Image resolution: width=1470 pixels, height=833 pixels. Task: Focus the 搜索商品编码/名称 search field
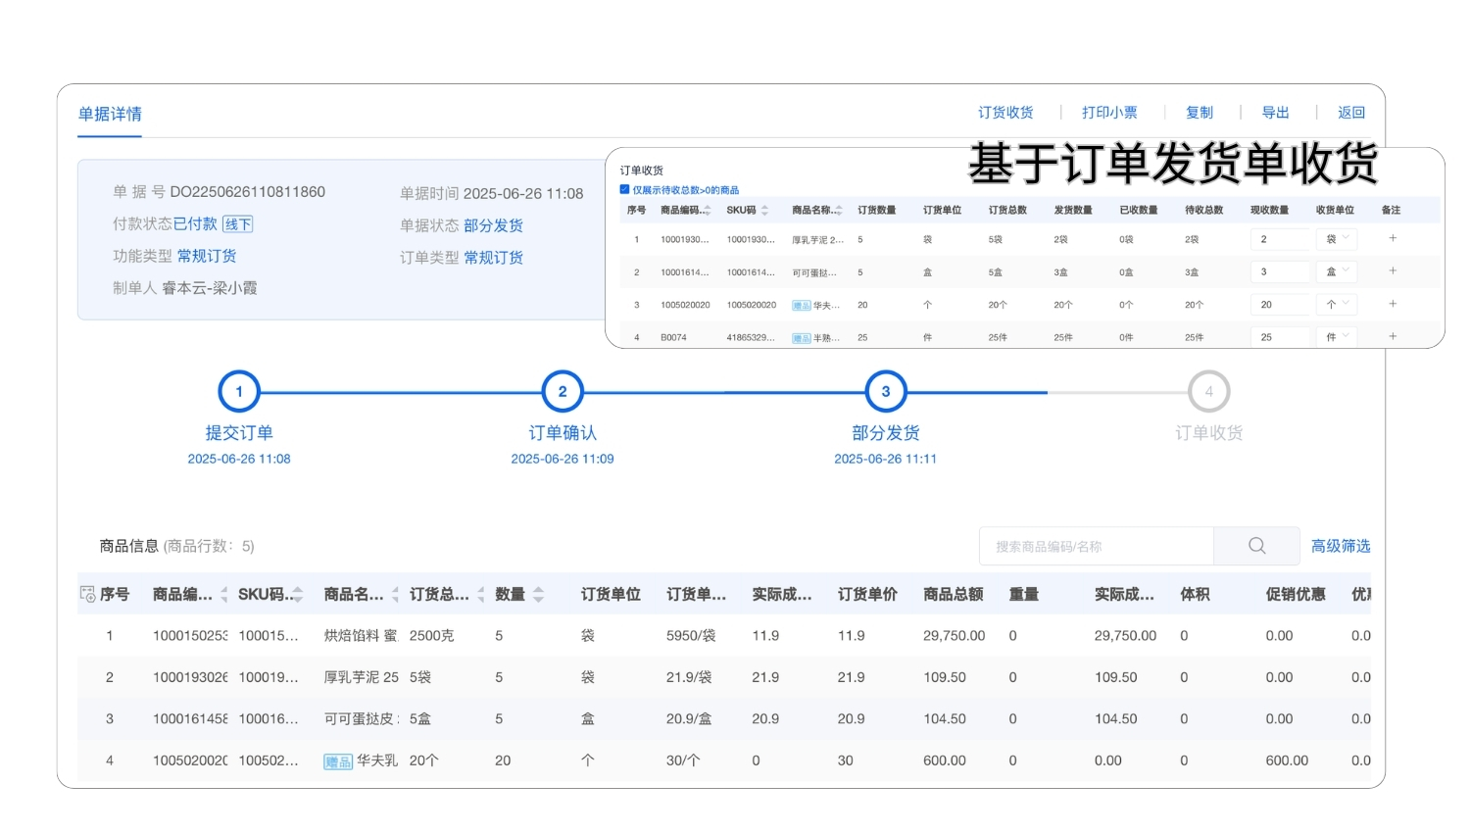1097,546
